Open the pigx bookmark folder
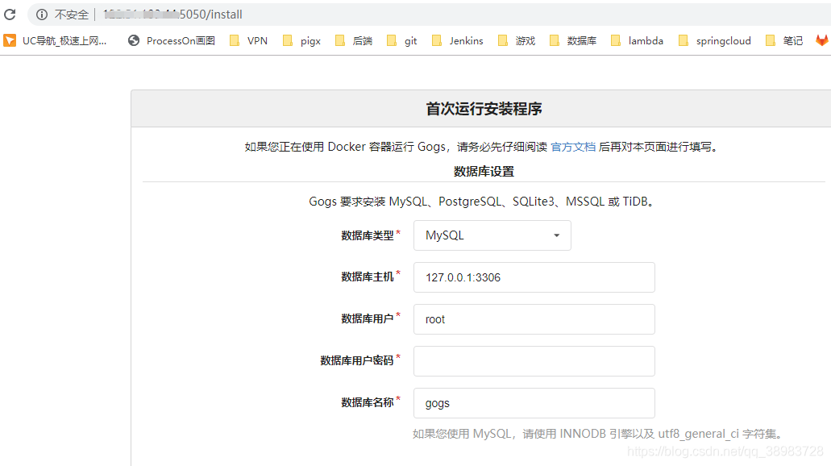The height and width of the screenshot is (466, 831). pyautogui.click(x=301, y=41)
